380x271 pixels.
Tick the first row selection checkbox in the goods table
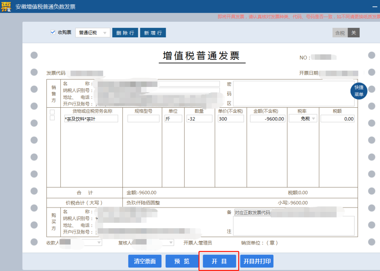[52, 112]
